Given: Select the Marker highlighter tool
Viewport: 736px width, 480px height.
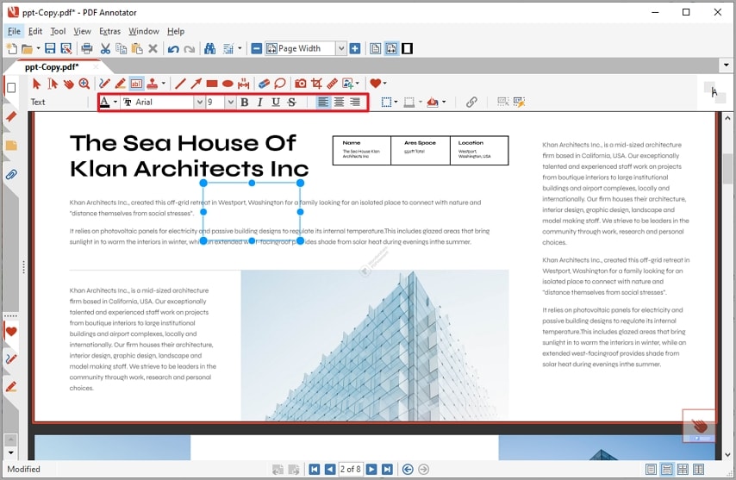Looking at the screenshot, I should [120, 84].
